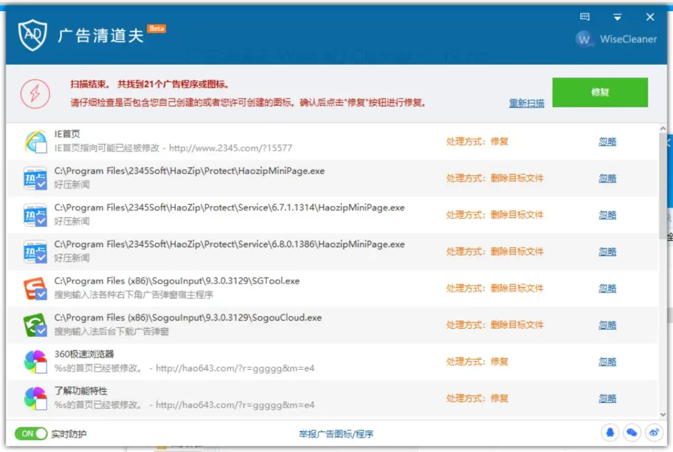Uncheck the 6.7.1.1314 HaozipMiniPage checkbox
673x452 pixels.
click(41, 221)
